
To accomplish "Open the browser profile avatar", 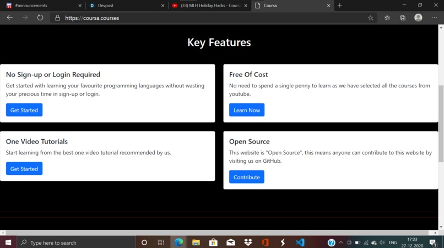I will (418, 18).
